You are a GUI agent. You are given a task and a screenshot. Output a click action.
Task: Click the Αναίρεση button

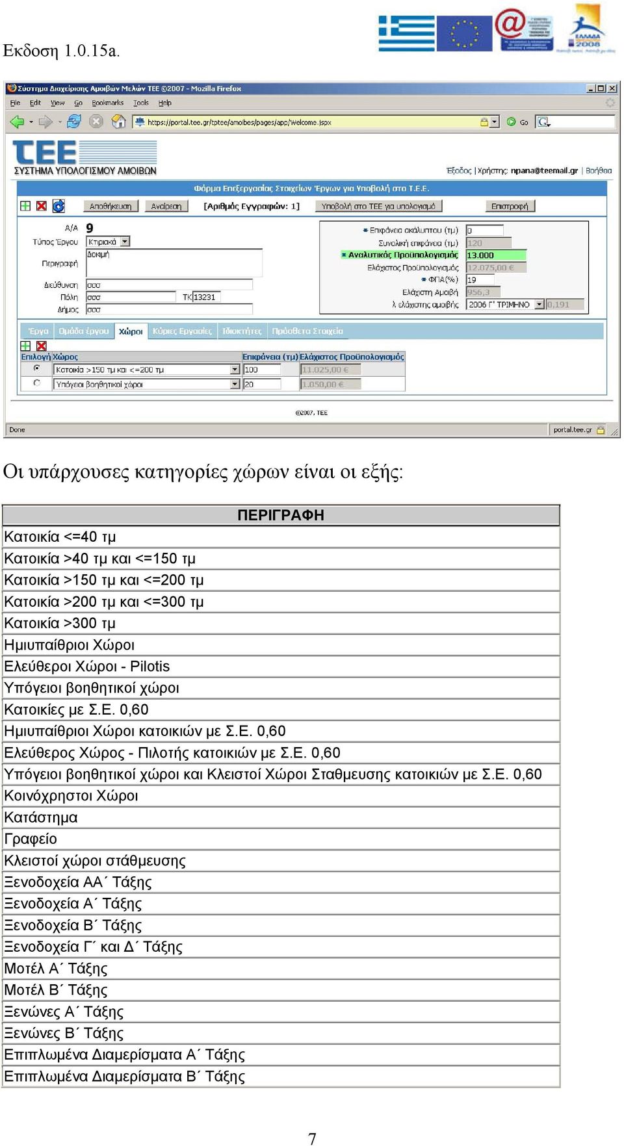(166, 206)
